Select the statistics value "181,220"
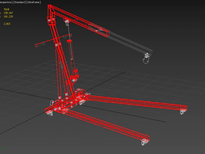This screenshot has height=154, width=205. (x=8, y=17)
